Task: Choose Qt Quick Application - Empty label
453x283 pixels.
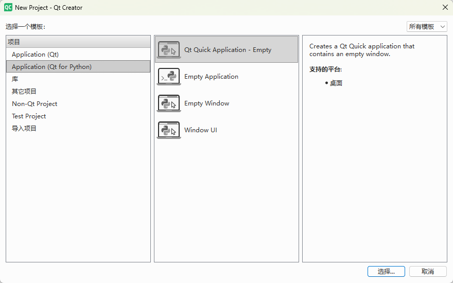Action: [228, 50]
